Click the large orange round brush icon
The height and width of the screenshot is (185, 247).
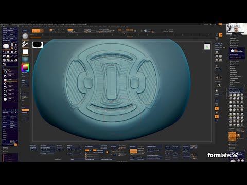coord(233,137)
